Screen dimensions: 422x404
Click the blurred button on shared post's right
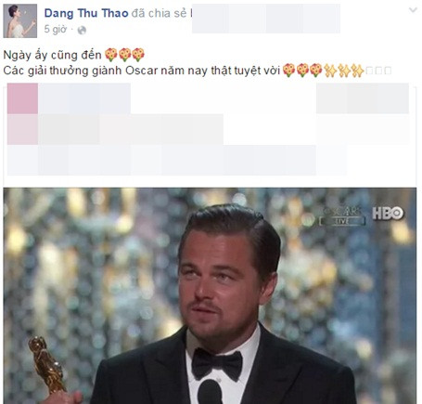pyautogui.click(x=363, y=98)
